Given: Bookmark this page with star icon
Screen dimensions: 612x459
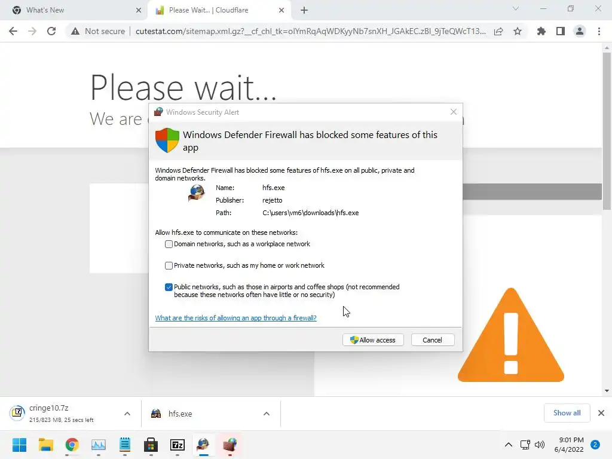Looking at the screenshot, I should (x=518, y=31).
